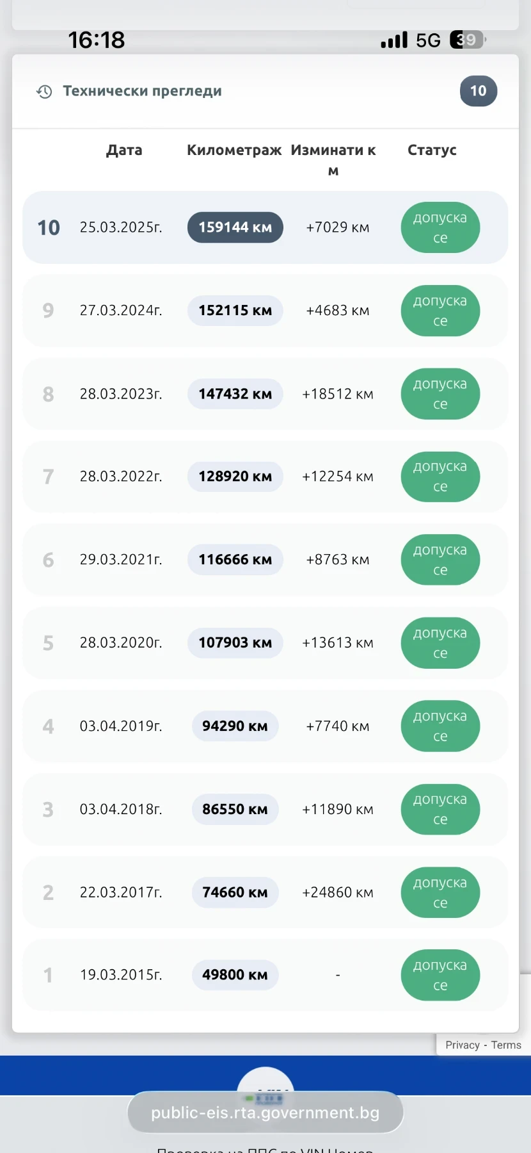
Task: Click the Километраж column header
Action: [234, 150]
